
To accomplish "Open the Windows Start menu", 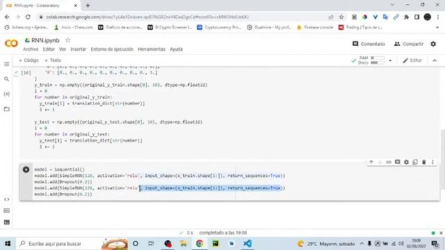I will point(8,244).
